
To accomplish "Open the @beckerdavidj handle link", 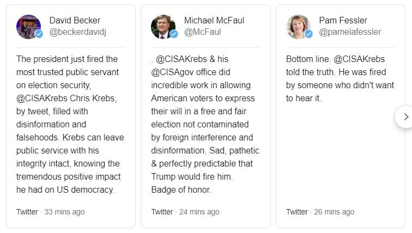I will [x=78, y=32].
